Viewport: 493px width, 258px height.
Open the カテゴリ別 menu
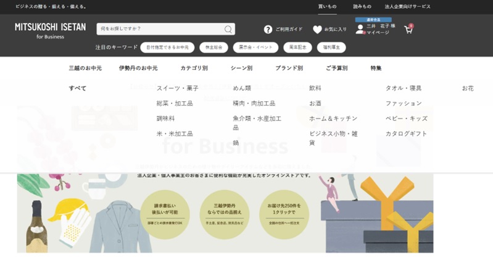tap(194, 68)
